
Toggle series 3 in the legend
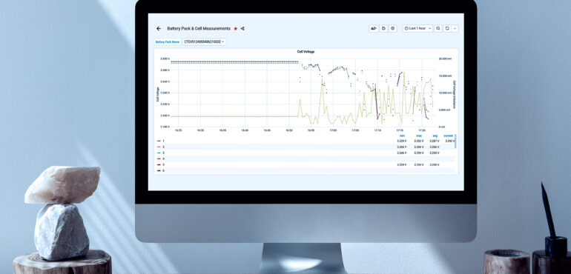pos(163,153)
